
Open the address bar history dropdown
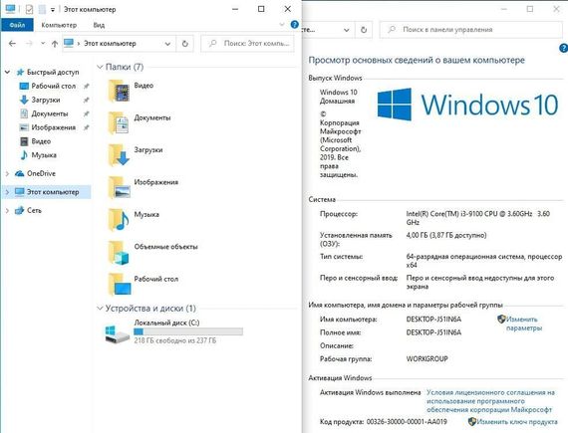pos(167,44)
